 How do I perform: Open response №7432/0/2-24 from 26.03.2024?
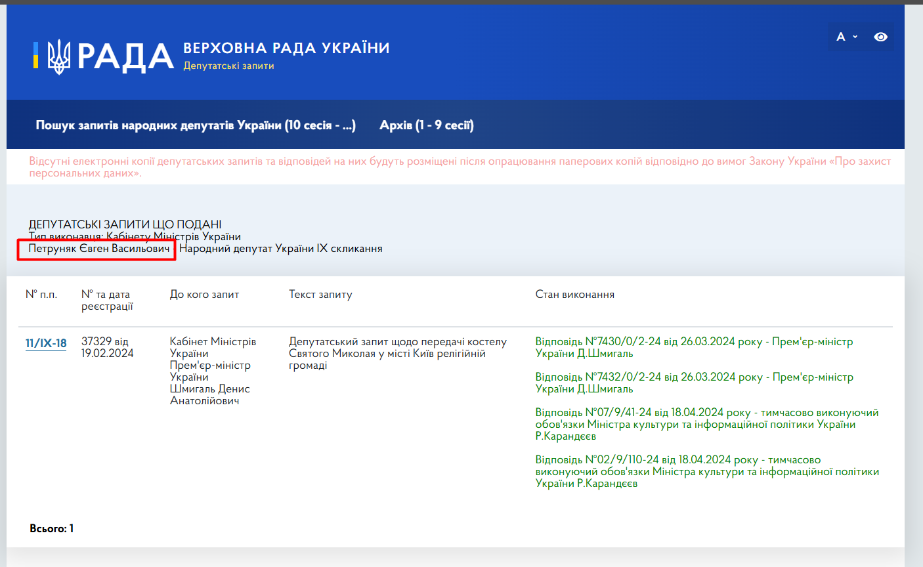(694, 383)
